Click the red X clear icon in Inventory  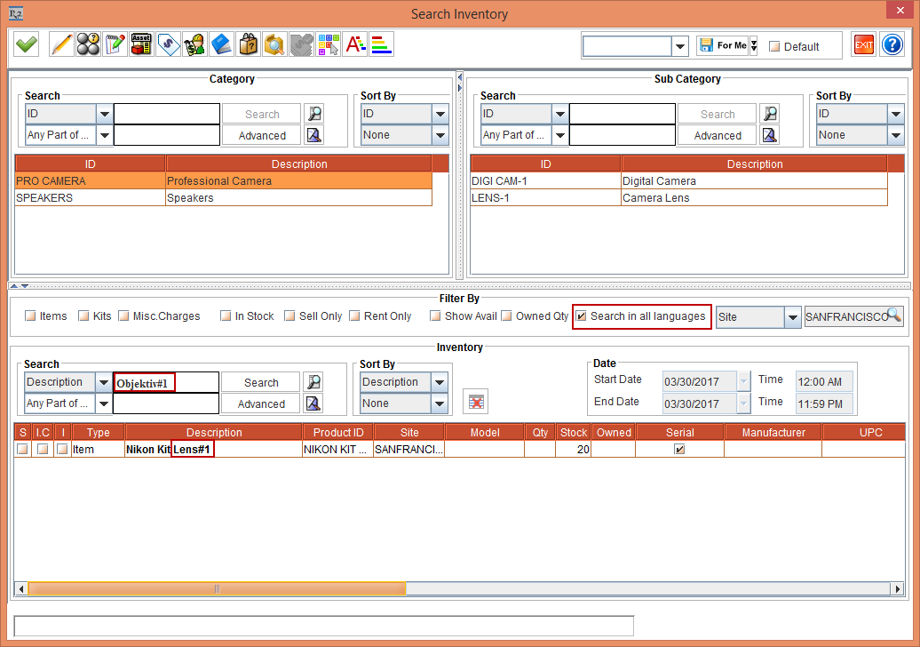pos(477,402)
